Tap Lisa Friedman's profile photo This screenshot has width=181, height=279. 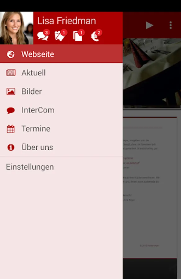coord(16,28)
